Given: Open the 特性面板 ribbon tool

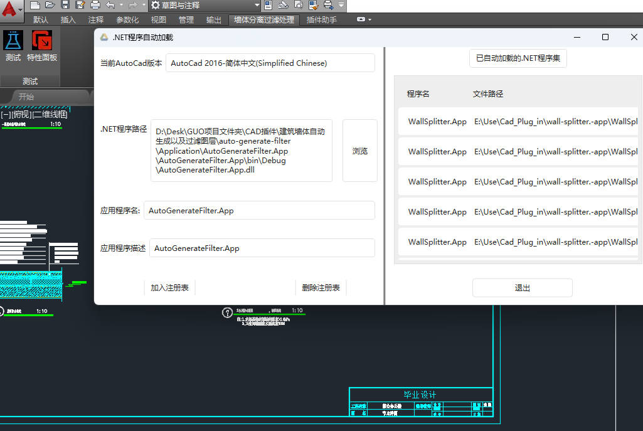Looking at the screenshot, I should pyautogui.click(x=42, y=41).
